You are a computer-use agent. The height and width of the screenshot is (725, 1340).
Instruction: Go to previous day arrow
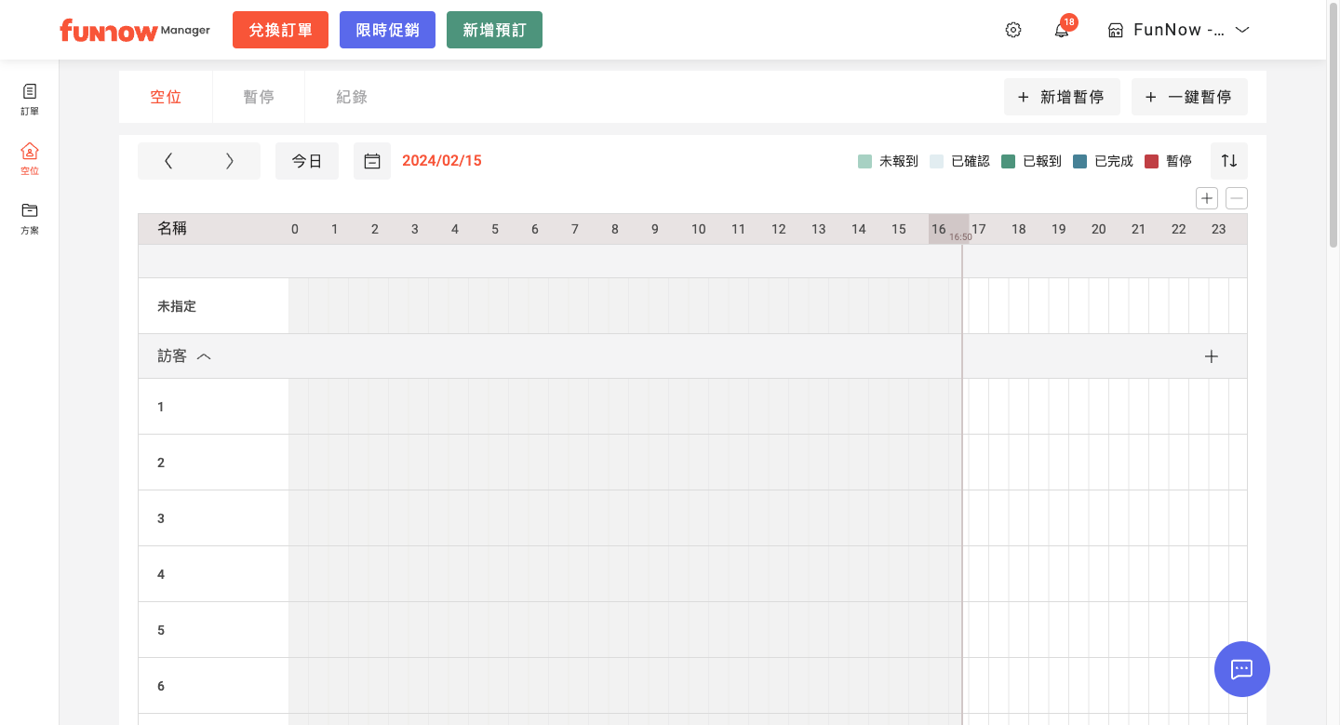tap(168, 161)
